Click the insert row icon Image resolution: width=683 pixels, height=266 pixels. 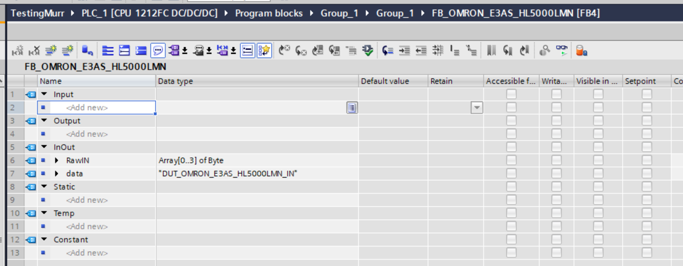(x=51, y=50)
